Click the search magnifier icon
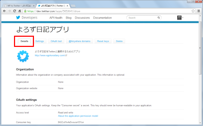The image size is (203, 126). [159, 17]
